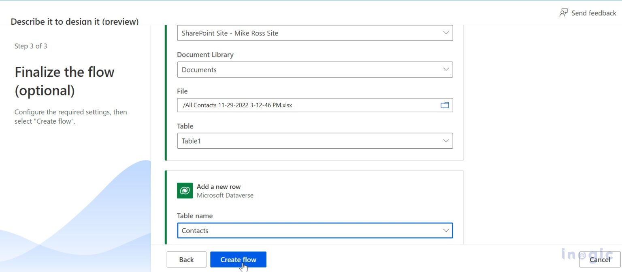
Task: Click the Table1 combo box value
Action: click(x=308, y=141)
